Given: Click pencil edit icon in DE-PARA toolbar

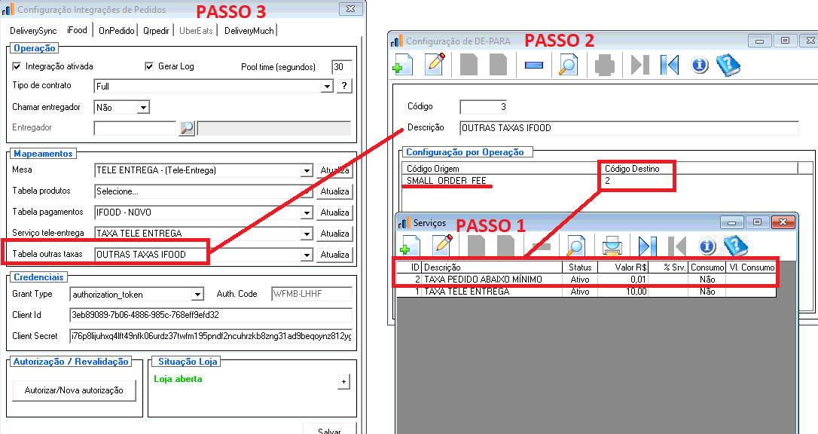Looking at the screenshot, I should [435, 66].
